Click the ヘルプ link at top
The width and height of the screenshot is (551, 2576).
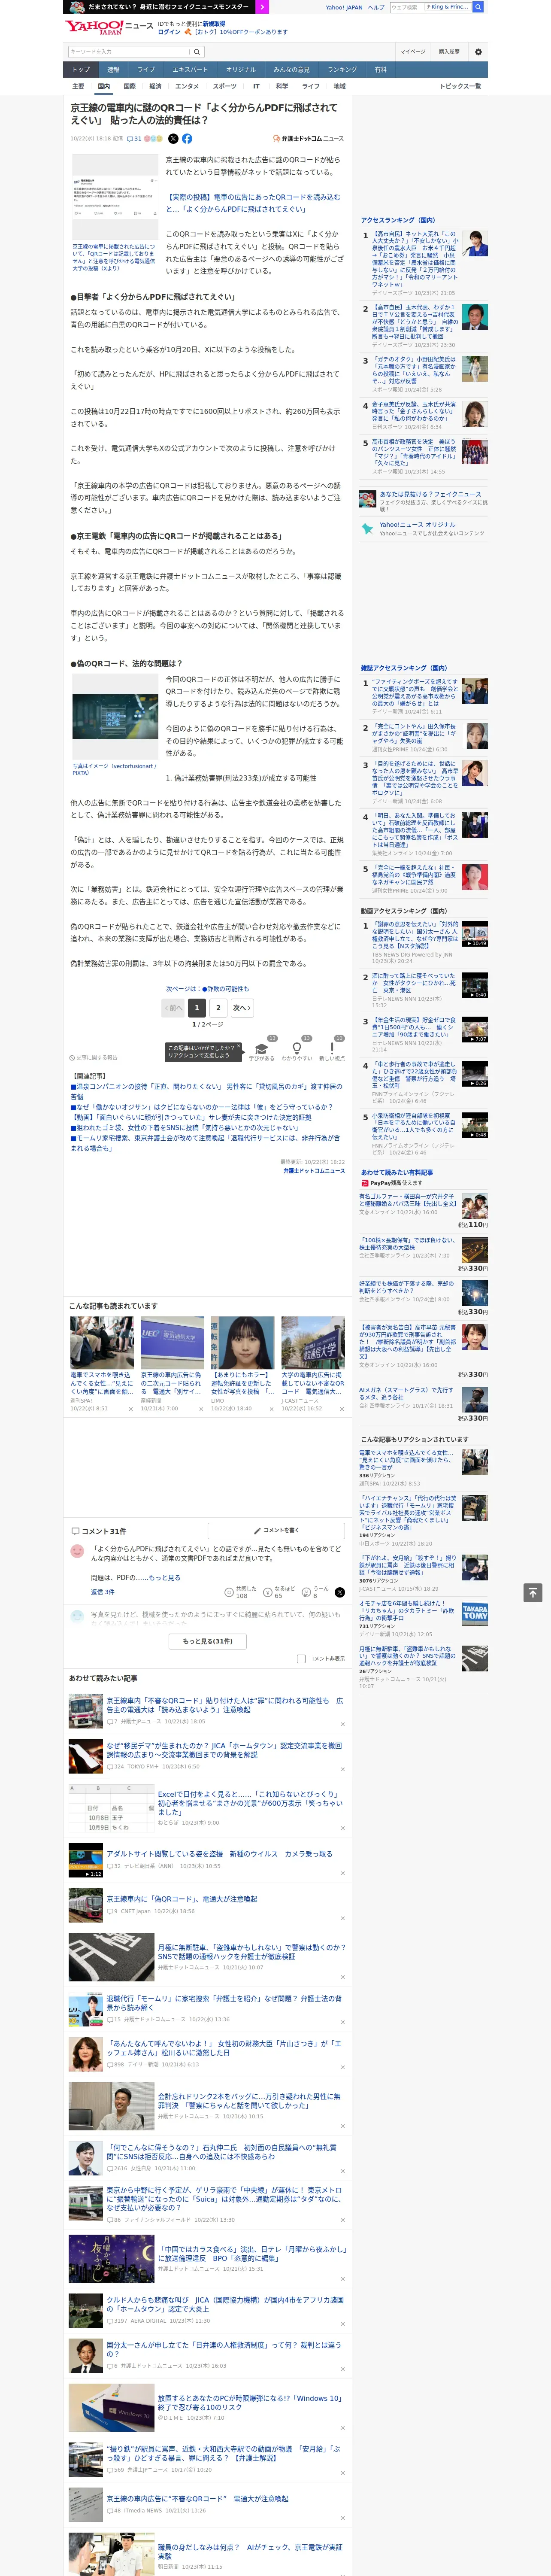(376, 7)
